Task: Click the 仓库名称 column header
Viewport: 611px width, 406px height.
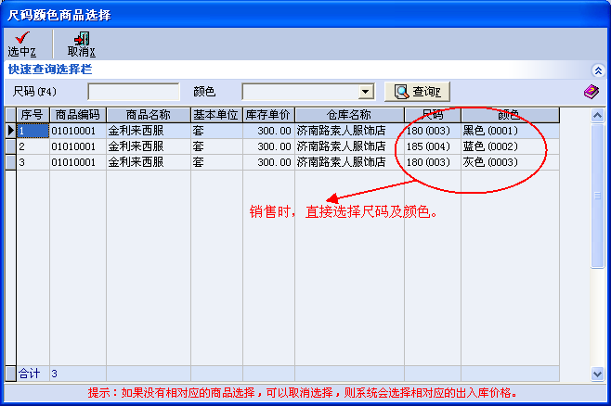Action: 348,115
